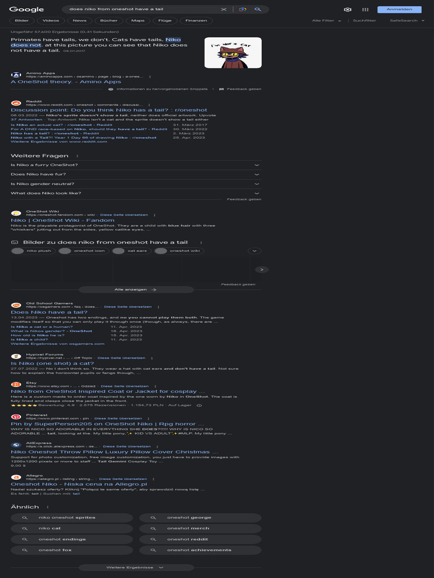The width and height of the screenshot is (434, 578).
Task: Clear the search query with X icon
Action: pos(224,9)
